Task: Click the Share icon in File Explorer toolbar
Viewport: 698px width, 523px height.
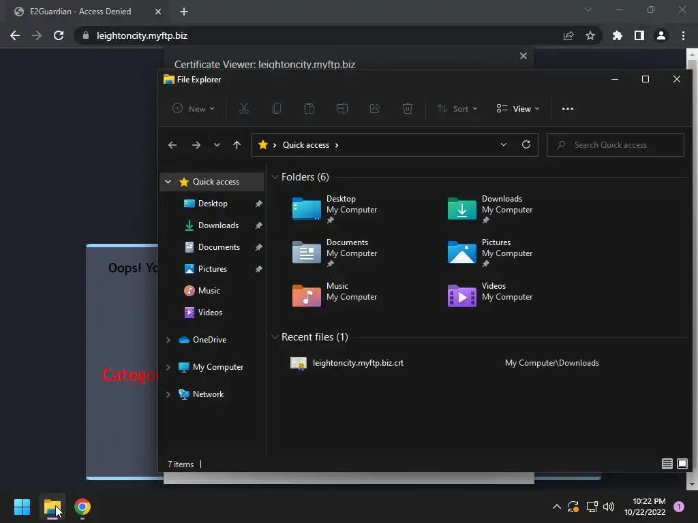Action: pyautogui.click(x=375, y=108)
